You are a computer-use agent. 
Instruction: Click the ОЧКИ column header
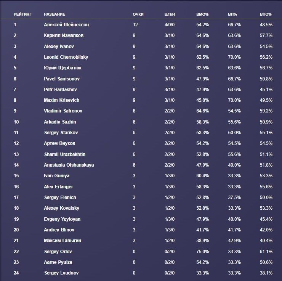tap(138, 14)
